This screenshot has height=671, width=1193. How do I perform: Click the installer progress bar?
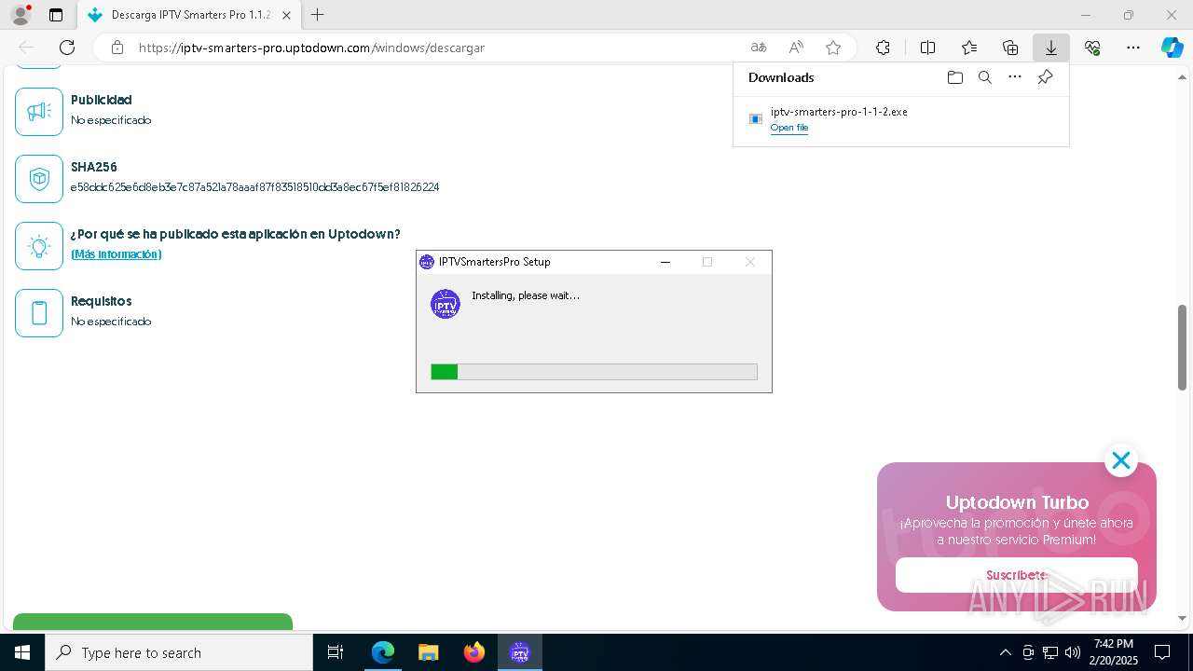coord(594,372)
